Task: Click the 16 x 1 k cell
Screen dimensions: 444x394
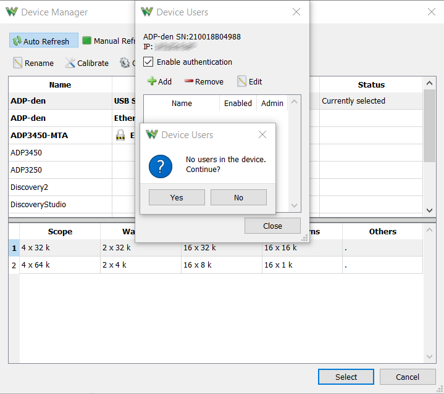Action: pos(302,265)
